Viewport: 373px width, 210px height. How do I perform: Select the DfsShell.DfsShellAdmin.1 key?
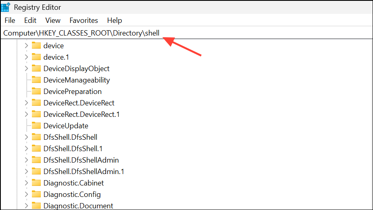click(x=83, y=172)
